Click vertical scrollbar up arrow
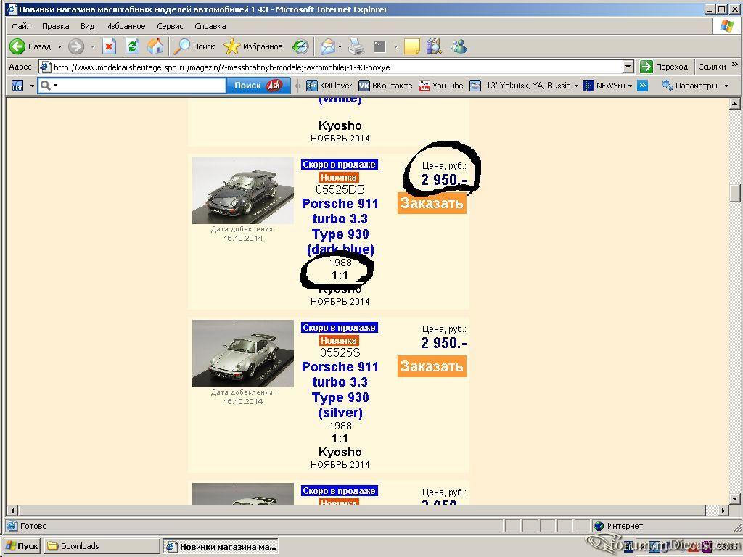This screenshot has height=557, width=743. point(734,103)
